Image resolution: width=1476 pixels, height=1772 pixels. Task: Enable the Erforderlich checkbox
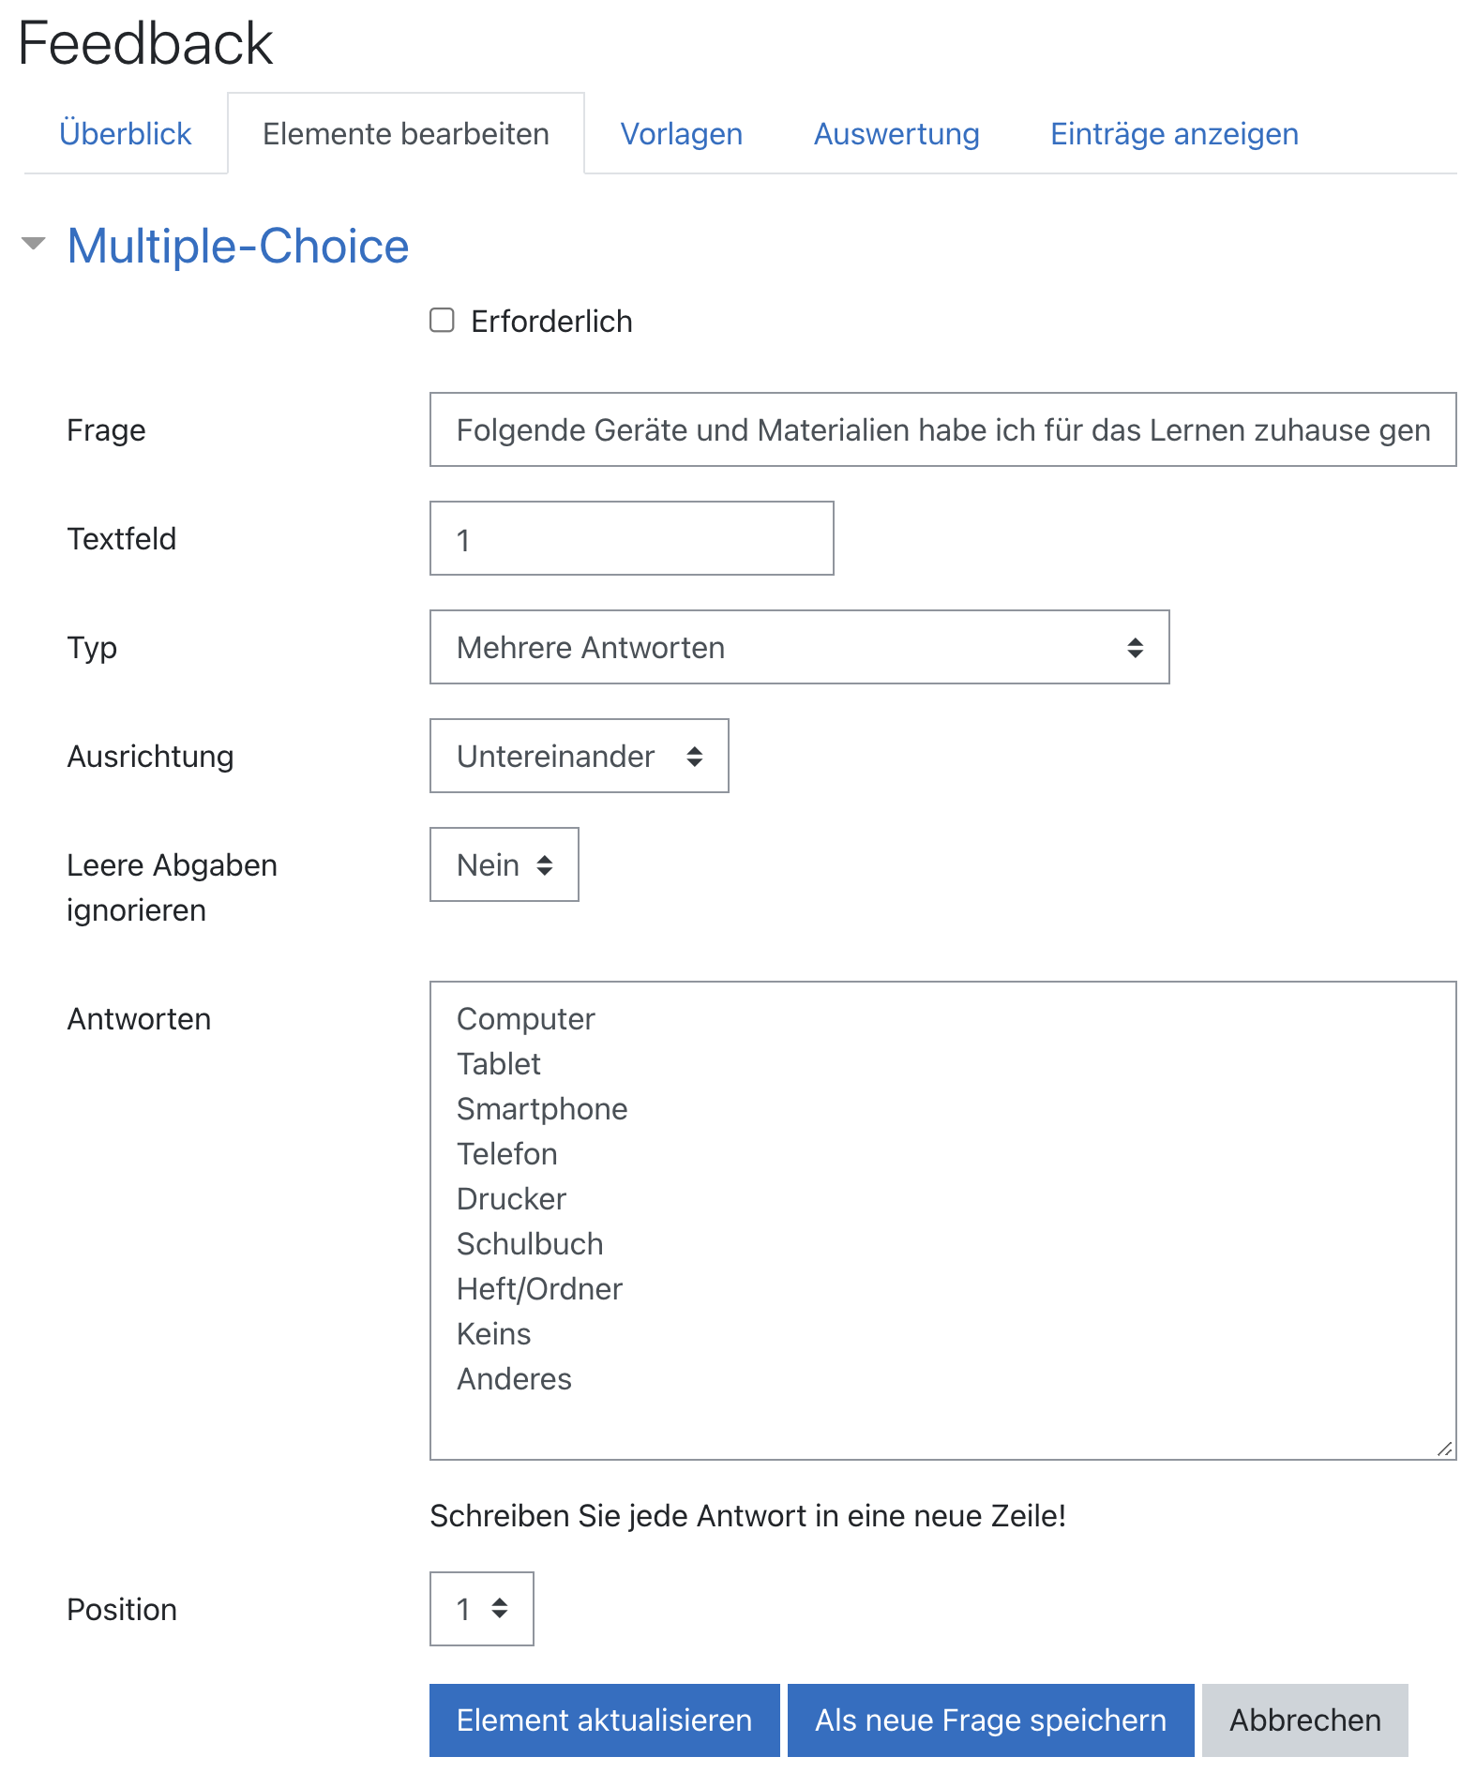coord(442,321)
